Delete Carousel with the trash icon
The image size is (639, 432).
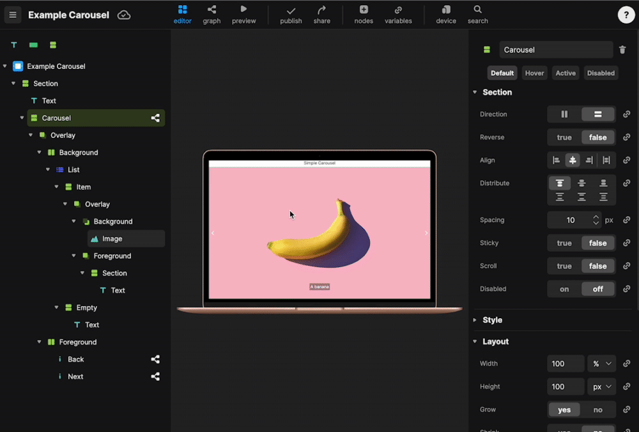tap(622, 49)
